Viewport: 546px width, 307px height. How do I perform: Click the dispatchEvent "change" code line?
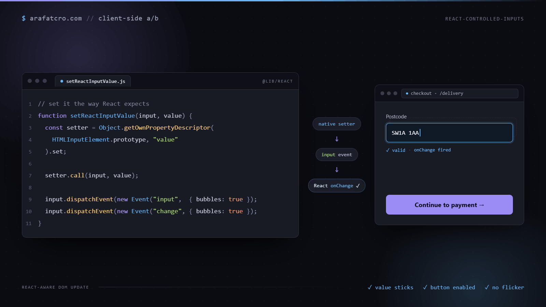tap(151, 211)
